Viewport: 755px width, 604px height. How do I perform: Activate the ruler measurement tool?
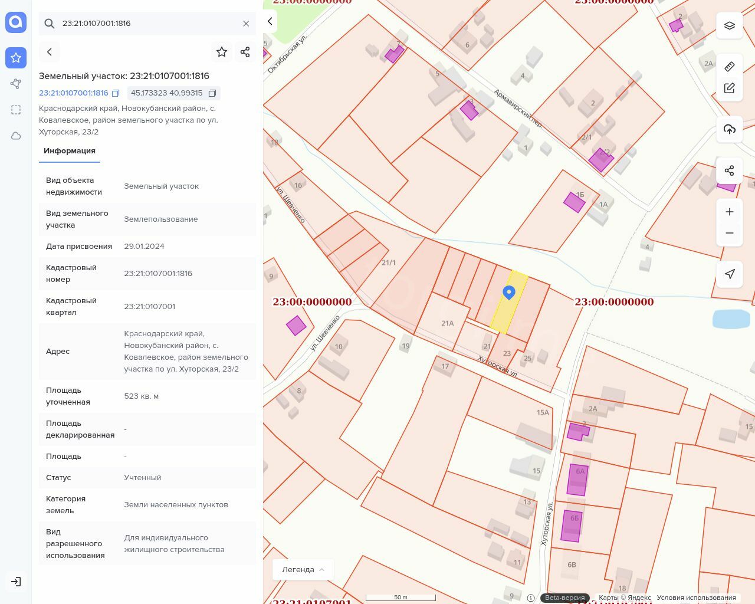[730, 66]
